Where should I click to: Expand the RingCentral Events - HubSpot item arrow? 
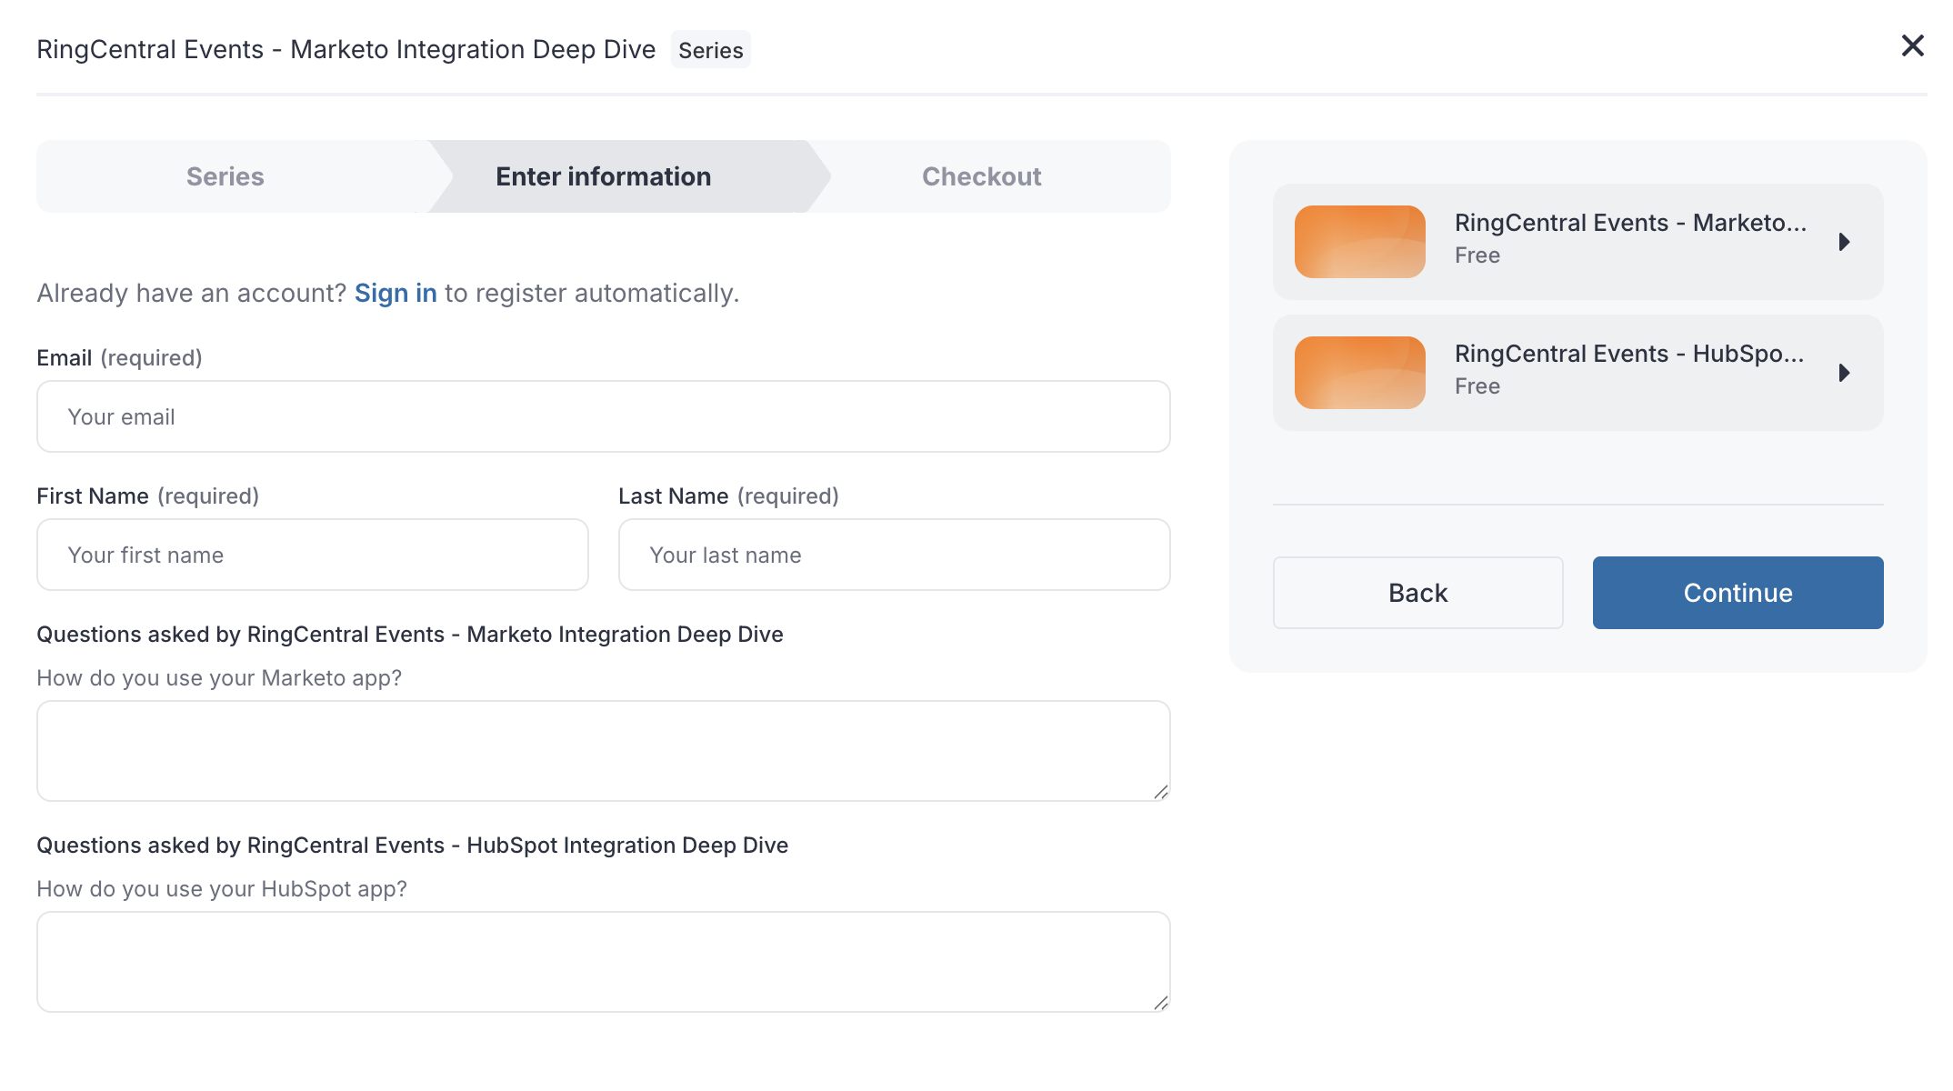[1844, 373]
